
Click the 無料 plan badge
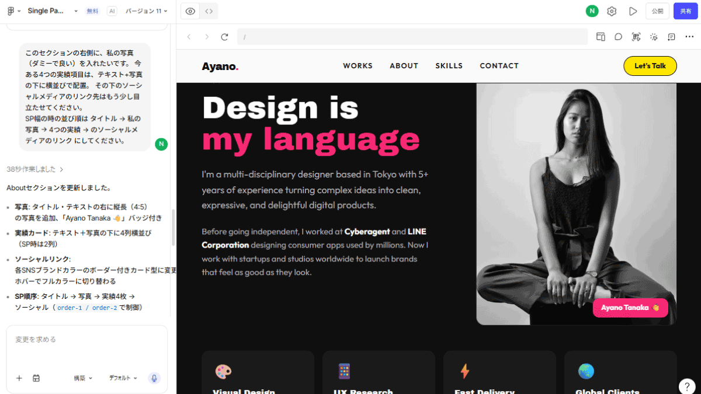click(92, 11)
